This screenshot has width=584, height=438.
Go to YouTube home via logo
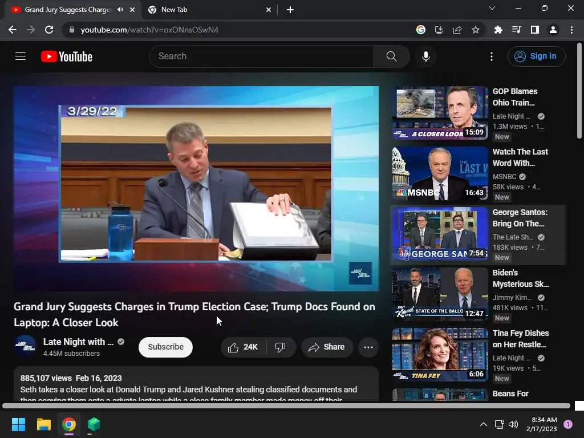click(x=67, y=56)
